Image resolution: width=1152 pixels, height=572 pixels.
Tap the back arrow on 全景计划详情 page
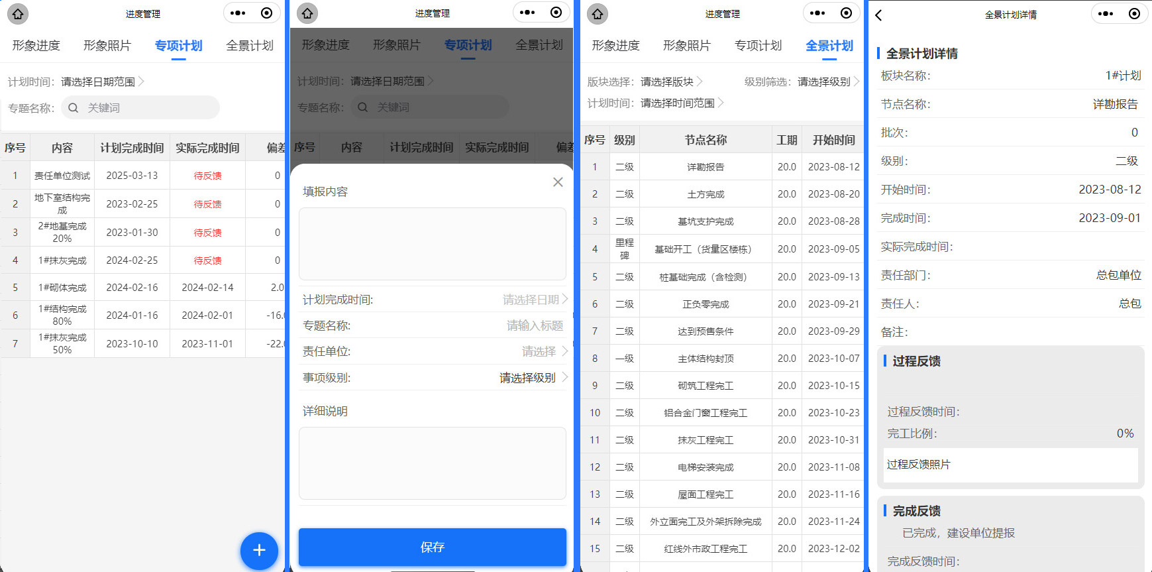point(879,15)
